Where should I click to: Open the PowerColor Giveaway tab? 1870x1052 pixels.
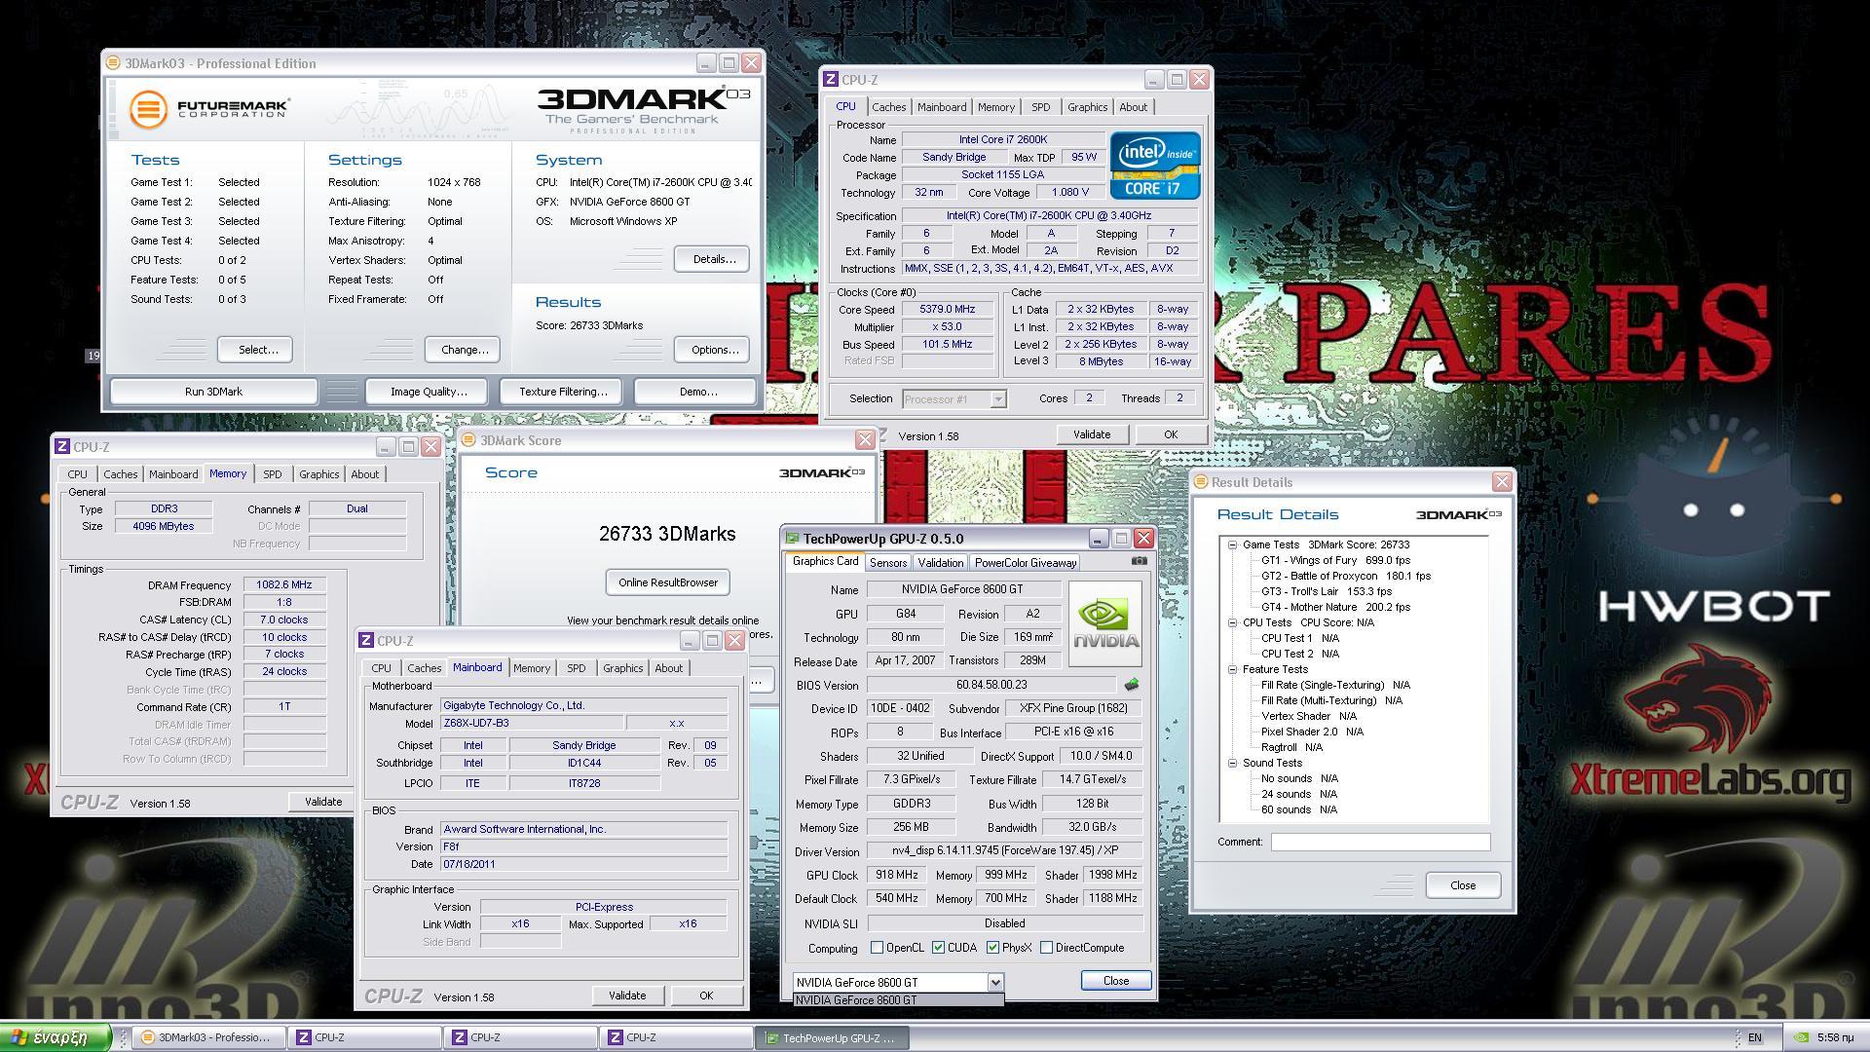point(1026,563)
